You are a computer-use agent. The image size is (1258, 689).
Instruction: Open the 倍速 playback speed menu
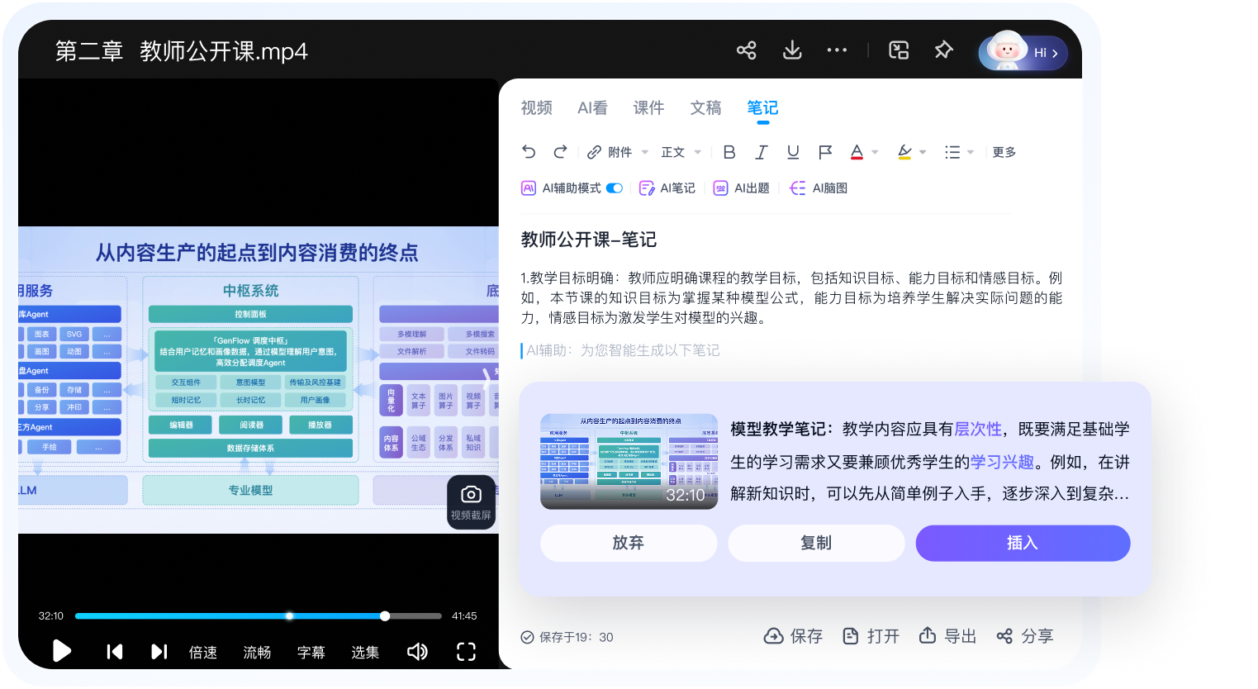click(x=203, y=652)
